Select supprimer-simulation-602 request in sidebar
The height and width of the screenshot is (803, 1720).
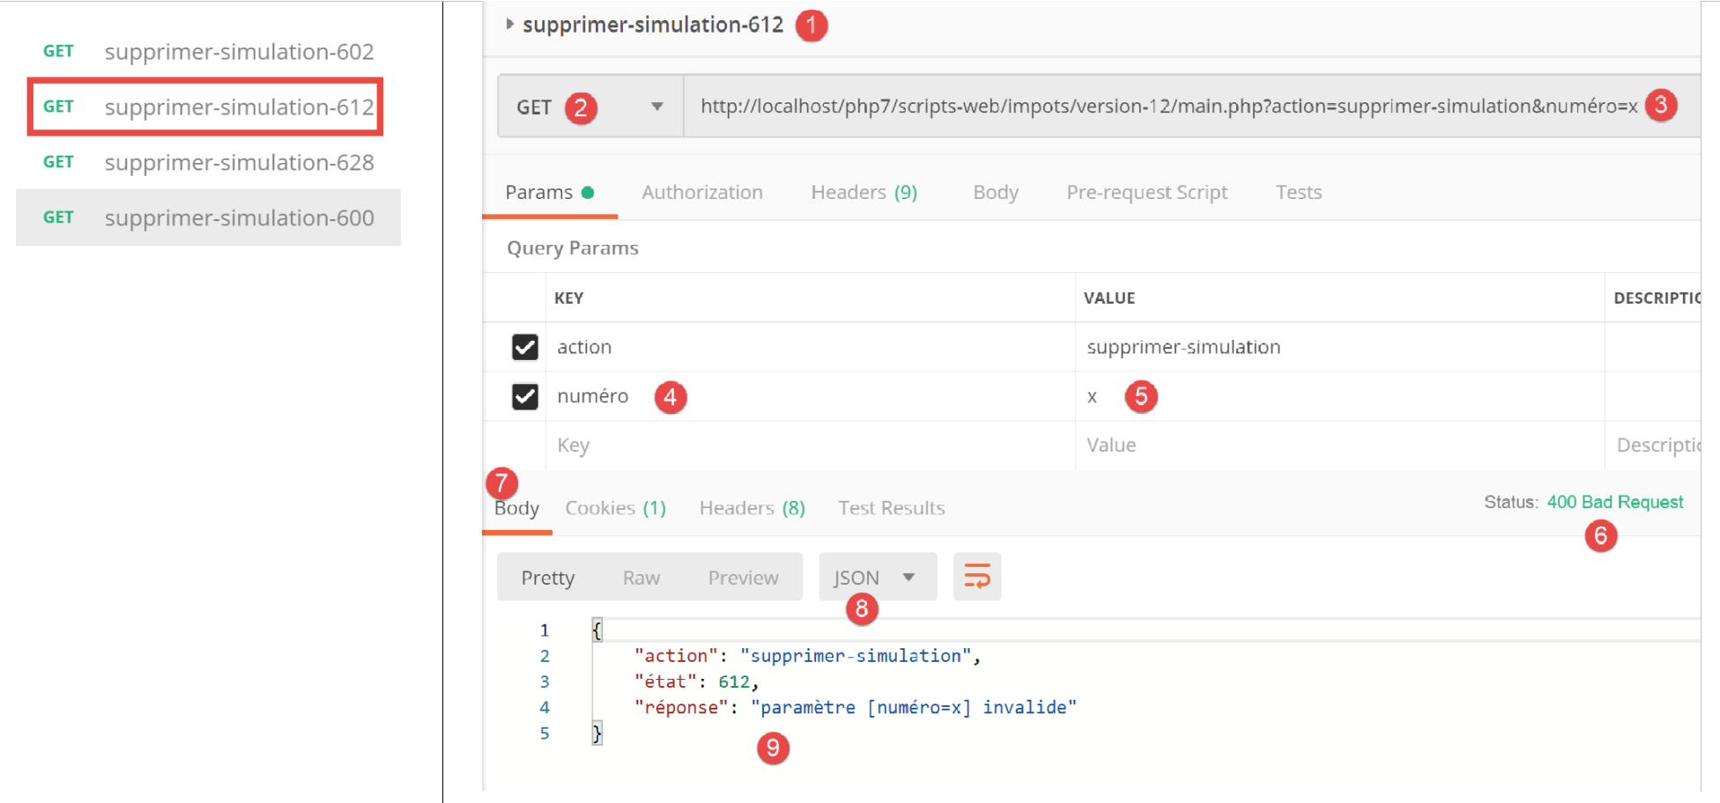(x=238, y=52)
